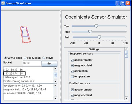The width and height of the screenshot is (132, 104).
Task: Click the Socket port input field
Action: [32, 63]
